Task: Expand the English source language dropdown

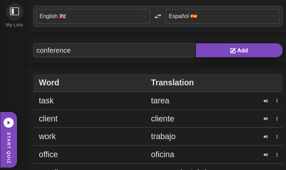Action: [x=93, y=16]
